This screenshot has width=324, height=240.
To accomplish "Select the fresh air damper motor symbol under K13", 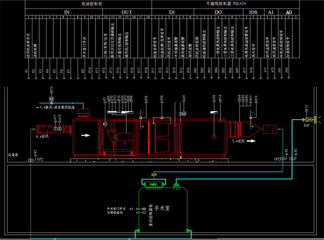I will point(51,99).
